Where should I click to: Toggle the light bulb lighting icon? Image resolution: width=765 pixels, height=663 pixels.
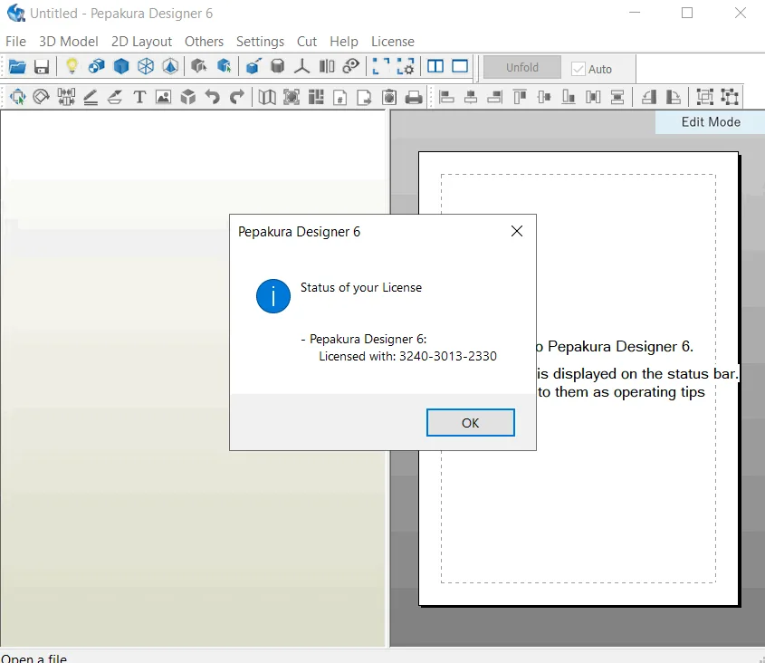coord(72,66)
